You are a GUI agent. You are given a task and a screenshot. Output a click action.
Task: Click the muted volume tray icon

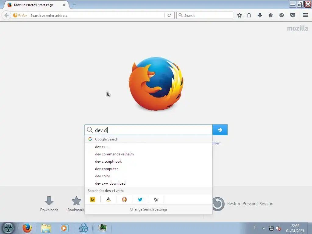[x=278, y=228]
